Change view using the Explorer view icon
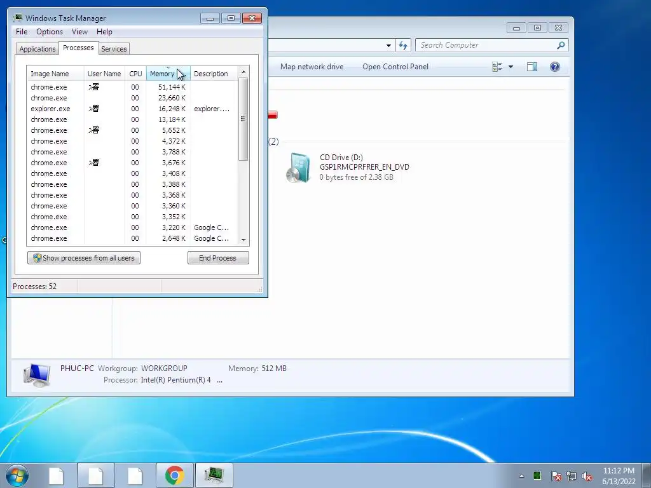651x488 pixels. 497,67
